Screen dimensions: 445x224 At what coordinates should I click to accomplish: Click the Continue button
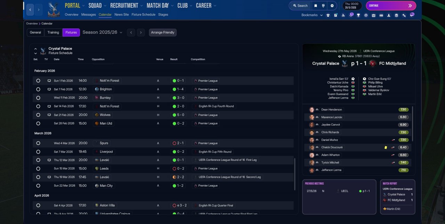pos(391,6)
